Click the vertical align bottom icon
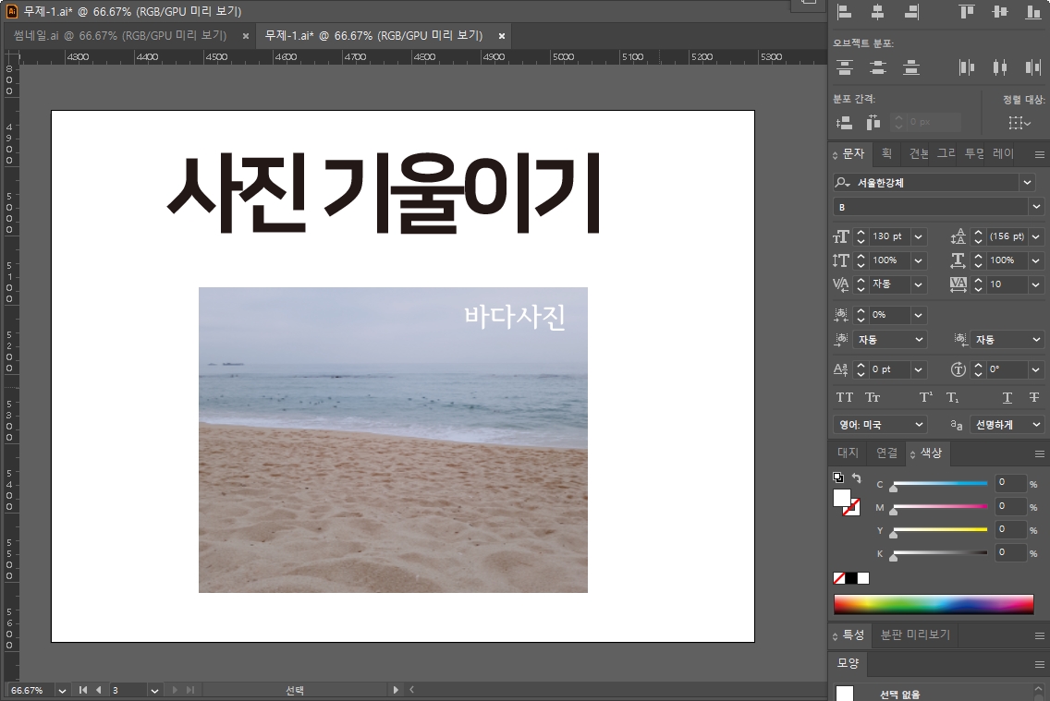Screen dimensions: 1050x701 (x=1033, y=11)
